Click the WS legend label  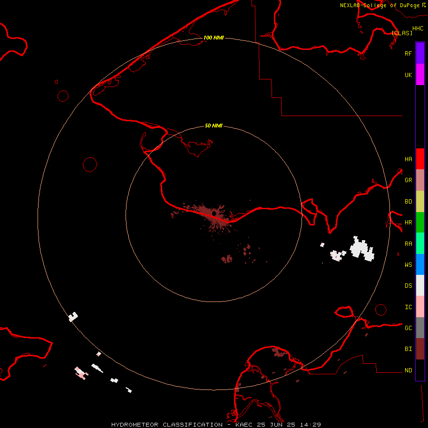408,264
